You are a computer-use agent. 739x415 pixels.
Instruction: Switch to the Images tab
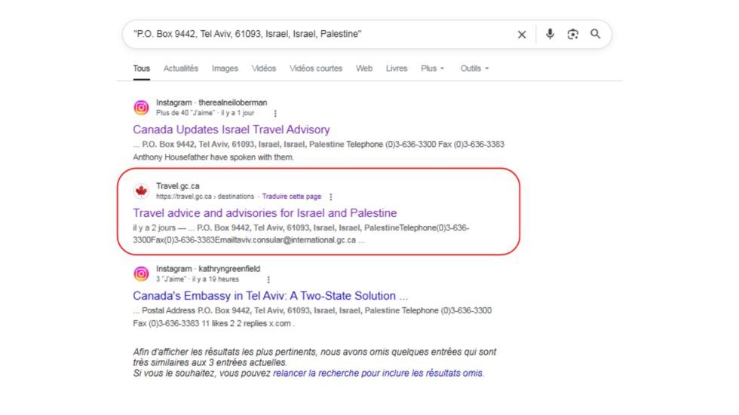click(x=225, y=69)
